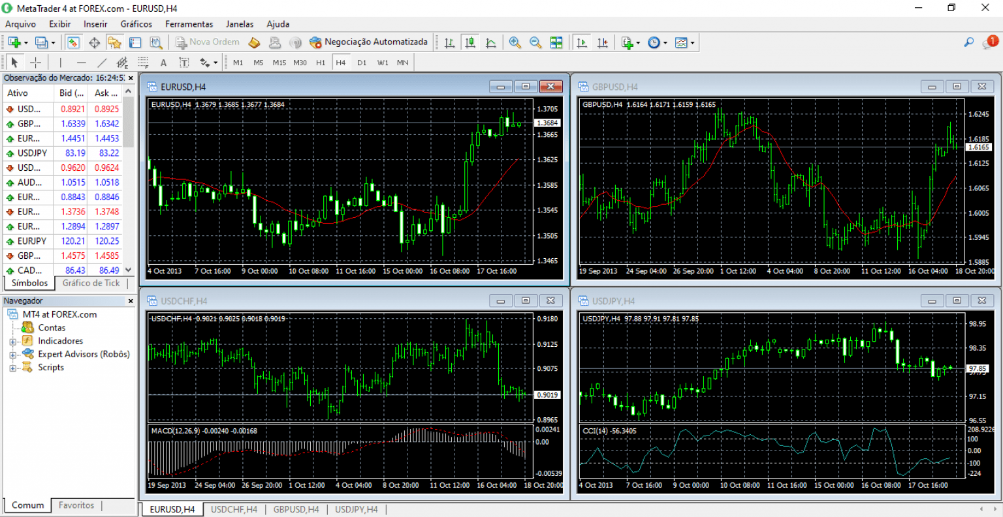Tile the chart windows

(556, 42)
